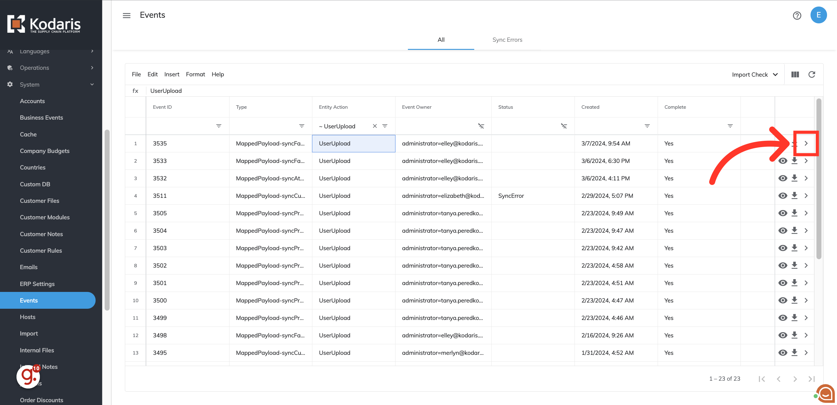Click the grid vertical scrollbar

819,179
